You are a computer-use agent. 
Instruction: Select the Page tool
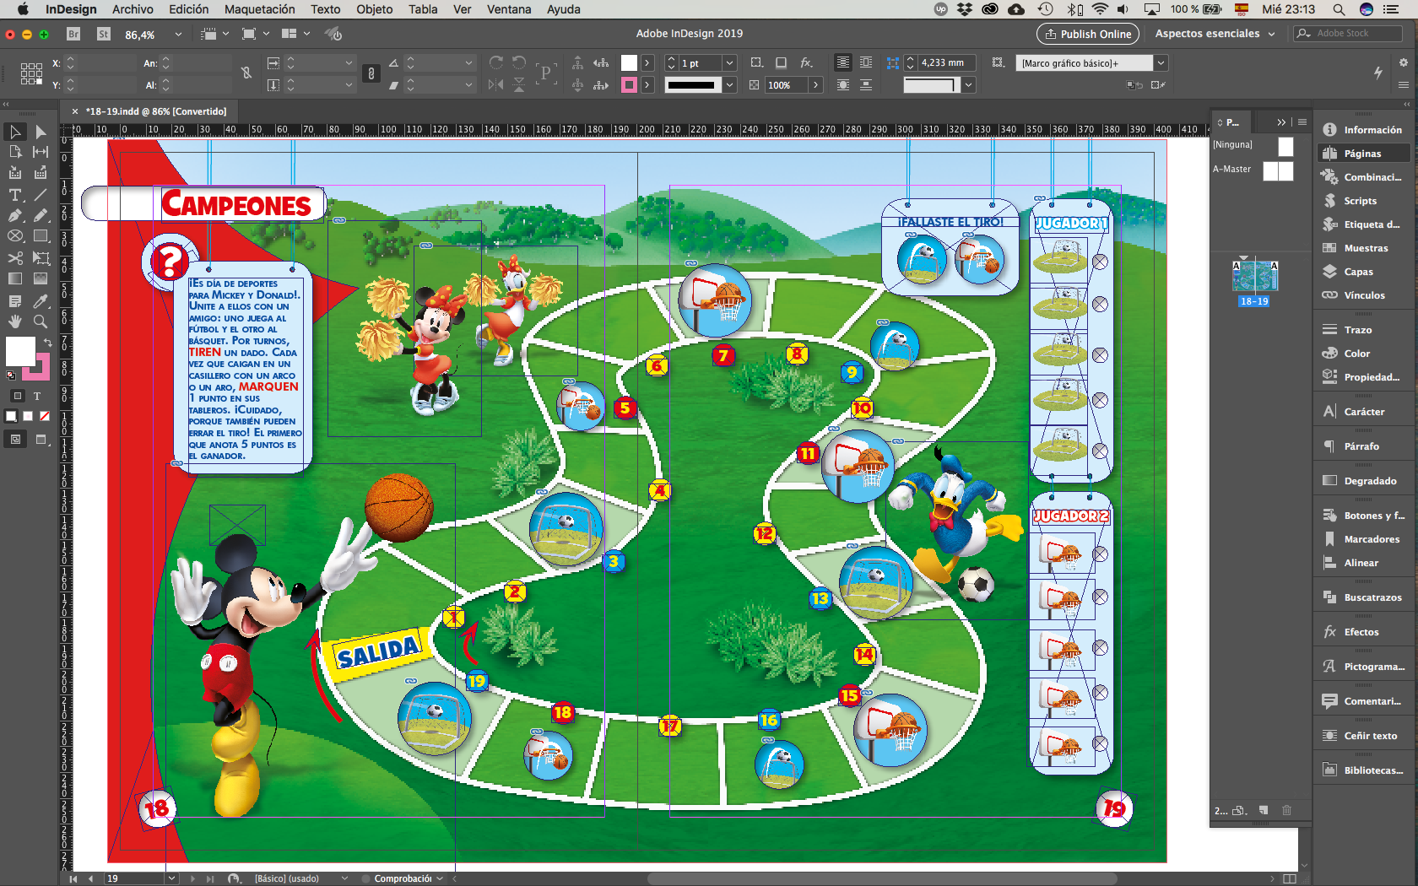click(x=15, y=152)
